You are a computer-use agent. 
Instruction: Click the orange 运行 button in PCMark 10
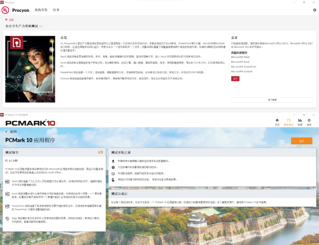tap(301, 141)
